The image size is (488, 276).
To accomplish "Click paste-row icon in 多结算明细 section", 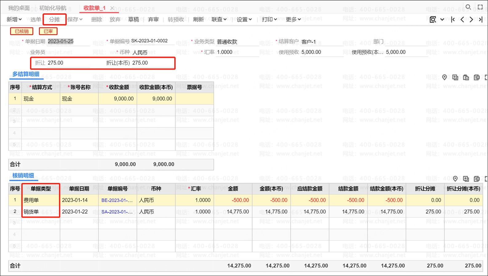I will point(466,77).
